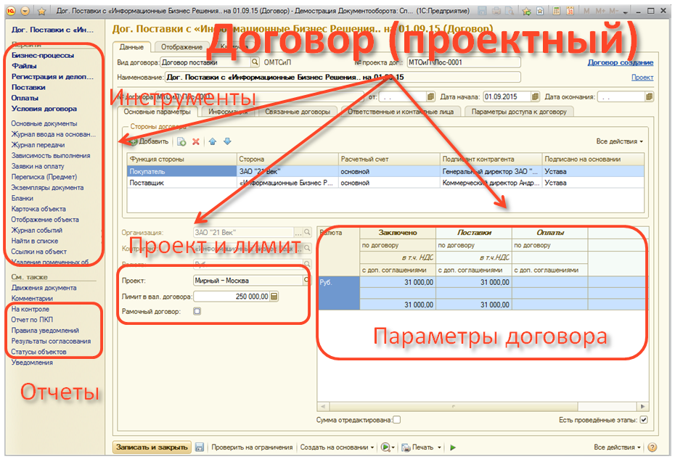The image size is (675, 459).
Task: Click the red delete icon in parties toolbar
Action: pos(195,141)
